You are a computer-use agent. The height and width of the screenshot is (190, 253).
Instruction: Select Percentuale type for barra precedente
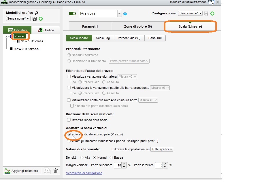click(x=80, y=93)
